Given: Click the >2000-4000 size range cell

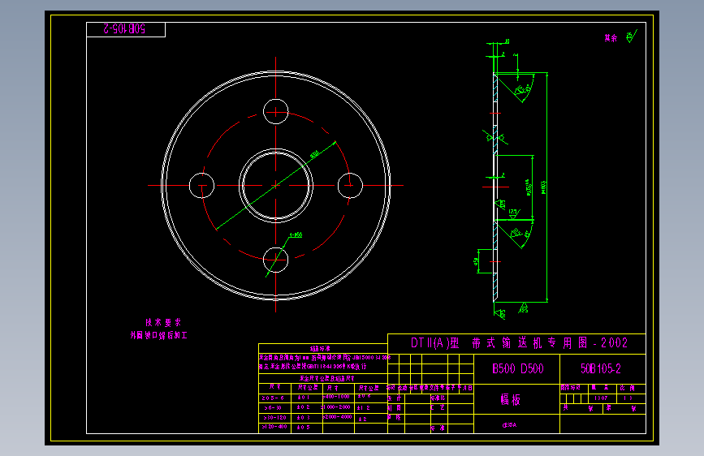Looking at the screenshot, I should [337, 417].
